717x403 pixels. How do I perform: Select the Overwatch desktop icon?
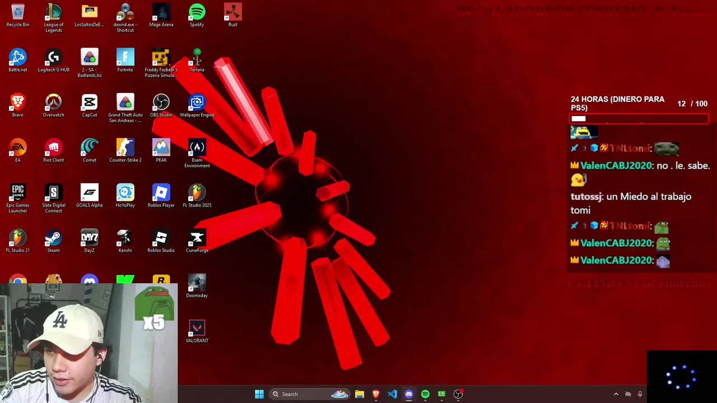click(54, 106)
